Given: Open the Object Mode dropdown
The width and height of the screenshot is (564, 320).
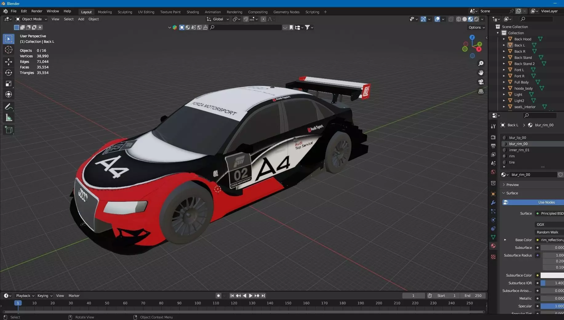Looking at the screenshot, I should [x=31, y=19].
